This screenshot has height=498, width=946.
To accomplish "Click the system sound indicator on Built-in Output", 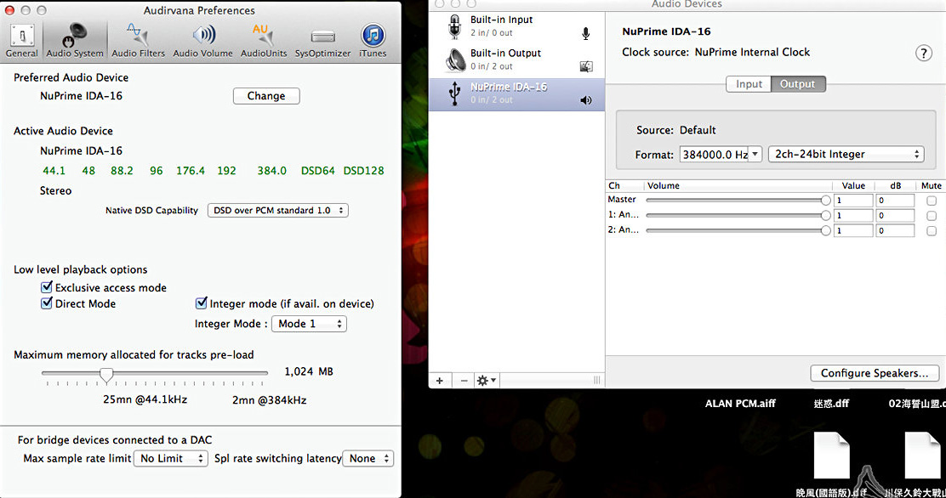I will [586, 66].
